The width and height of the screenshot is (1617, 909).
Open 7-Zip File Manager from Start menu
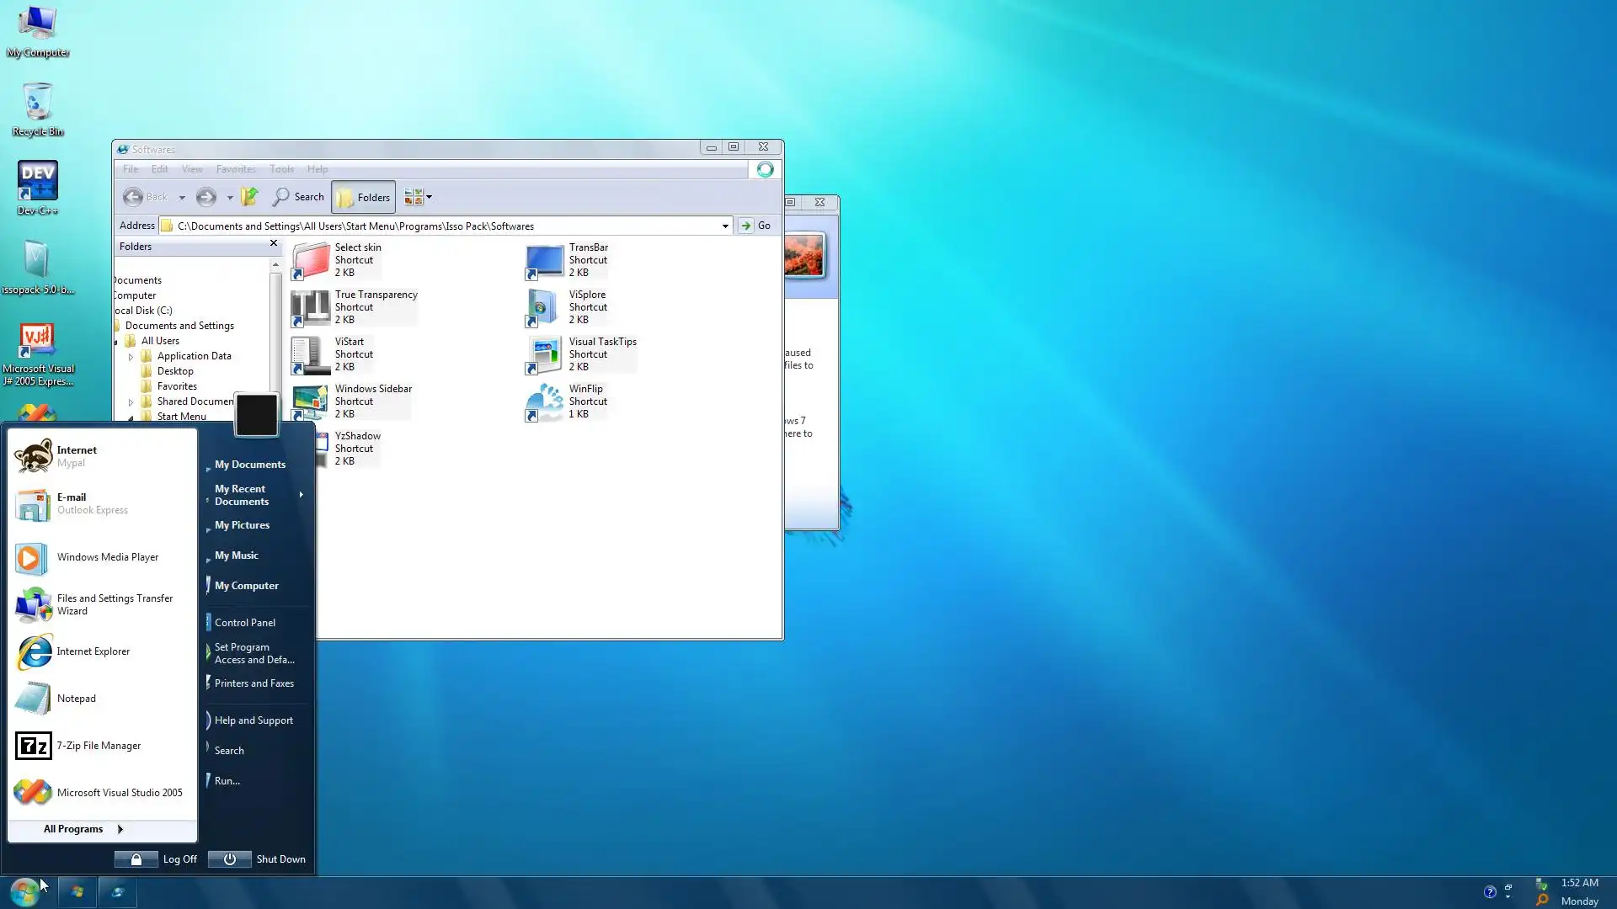click(x=99, y=746)
